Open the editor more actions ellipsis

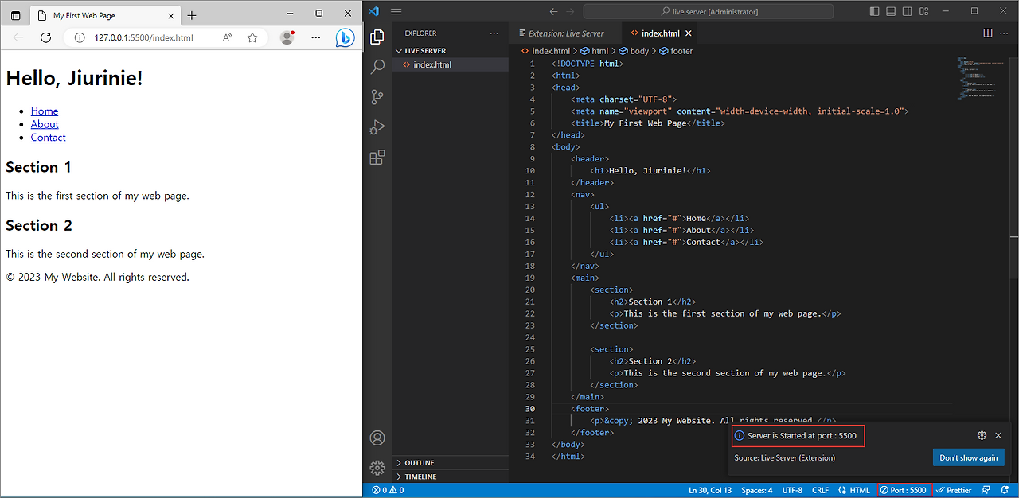pyautogui.click(x=1005, y=33)
